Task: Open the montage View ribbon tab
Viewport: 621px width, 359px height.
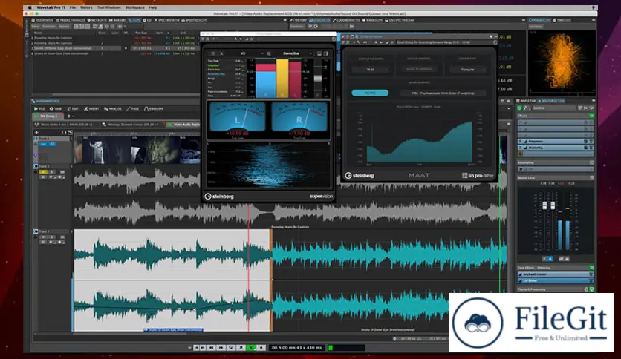Action: click(56, 109)
